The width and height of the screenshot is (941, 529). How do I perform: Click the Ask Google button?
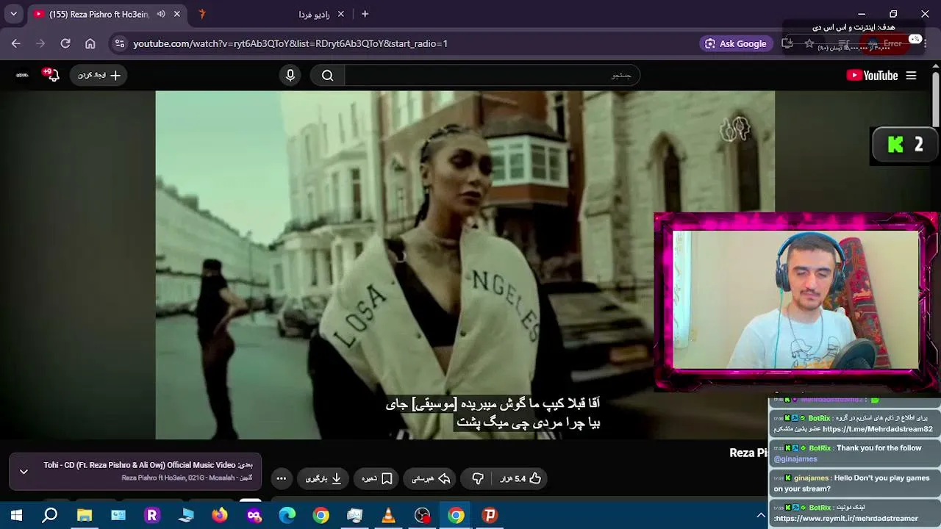pos(736,43)
